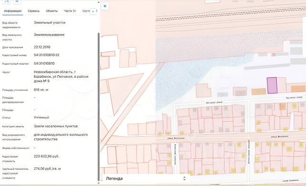Click the cadastral number 54:31:010810:32

[x=47, y=55]
